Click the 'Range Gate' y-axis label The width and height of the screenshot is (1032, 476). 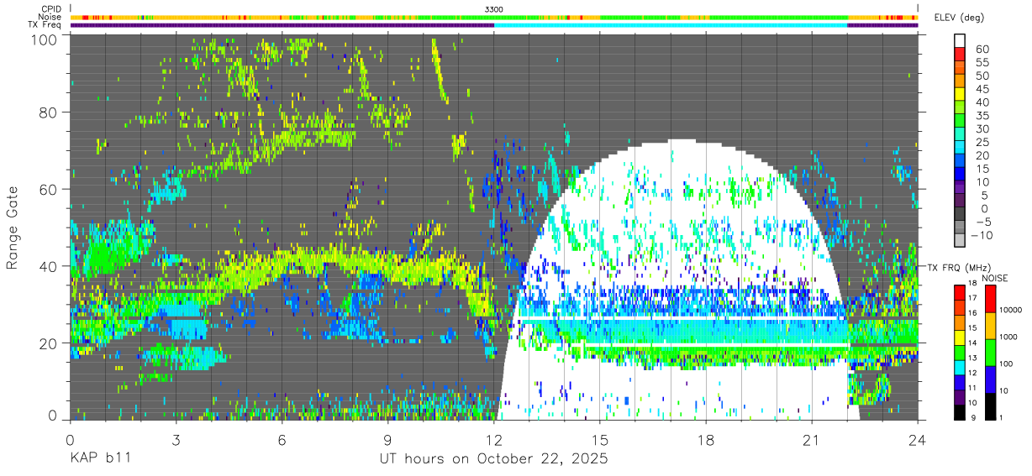click(x=13, y=228)
